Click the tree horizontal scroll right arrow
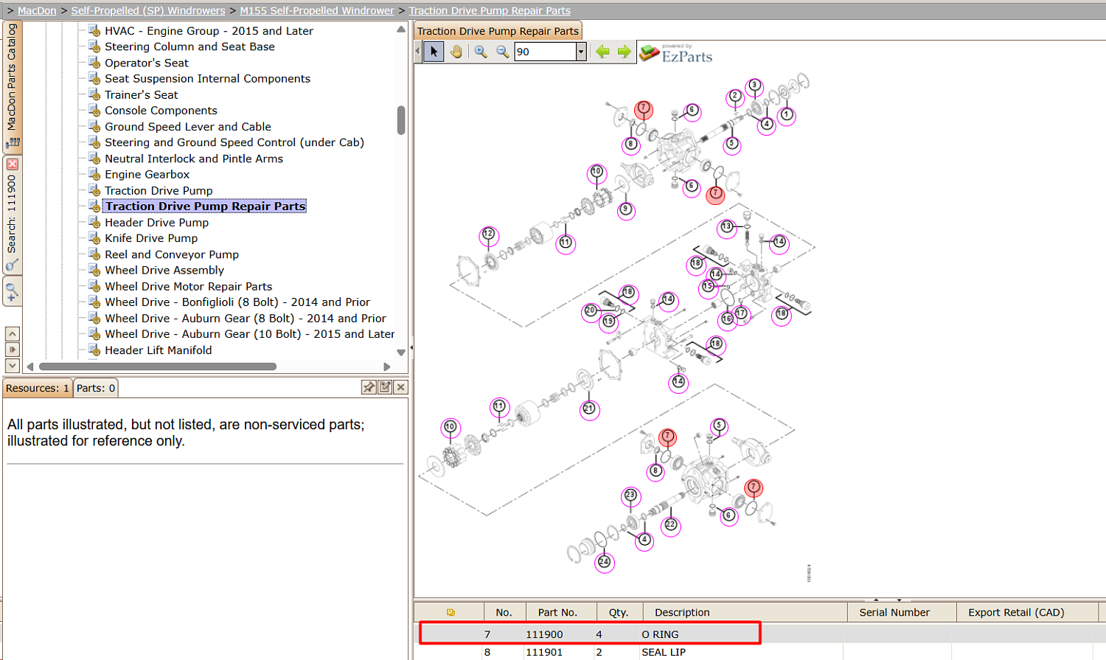The height and width of the screenshot is (660, 1106). [x=387, y=367]
